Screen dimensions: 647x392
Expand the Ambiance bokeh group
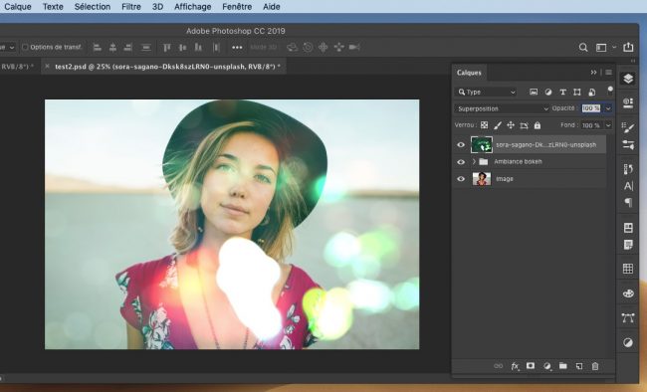(474, 161)
